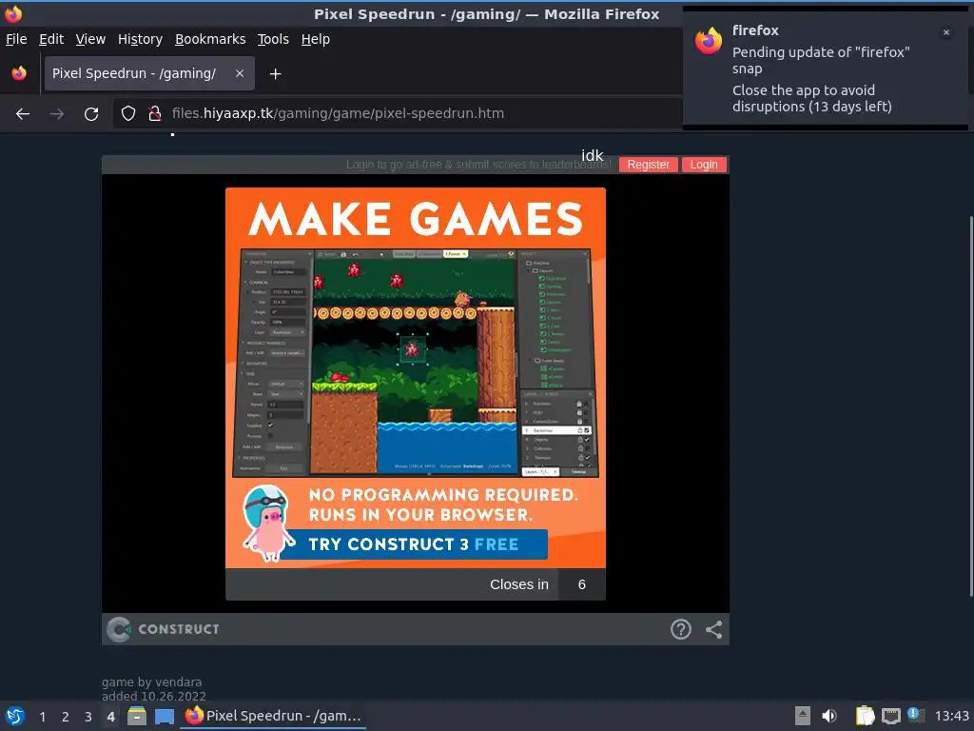
Task: Click the network monitor tray icon
Action: coord(890,716)
